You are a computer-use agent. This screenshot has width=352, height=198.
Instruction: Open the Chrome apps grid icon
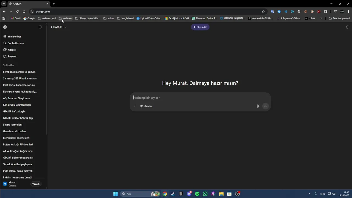(4, 18)
